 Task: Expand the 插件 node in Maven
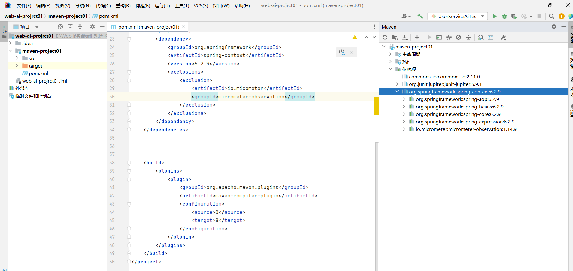(x=390, y=62)
